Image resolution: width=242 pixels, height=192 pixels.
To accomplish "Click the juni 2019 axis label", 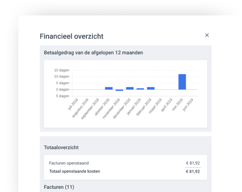I will click(188, 105).
